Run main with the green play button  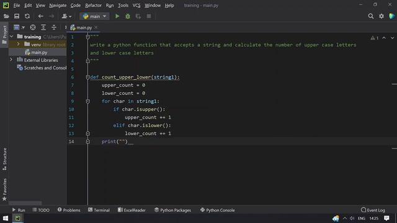[x=117, y=17]
